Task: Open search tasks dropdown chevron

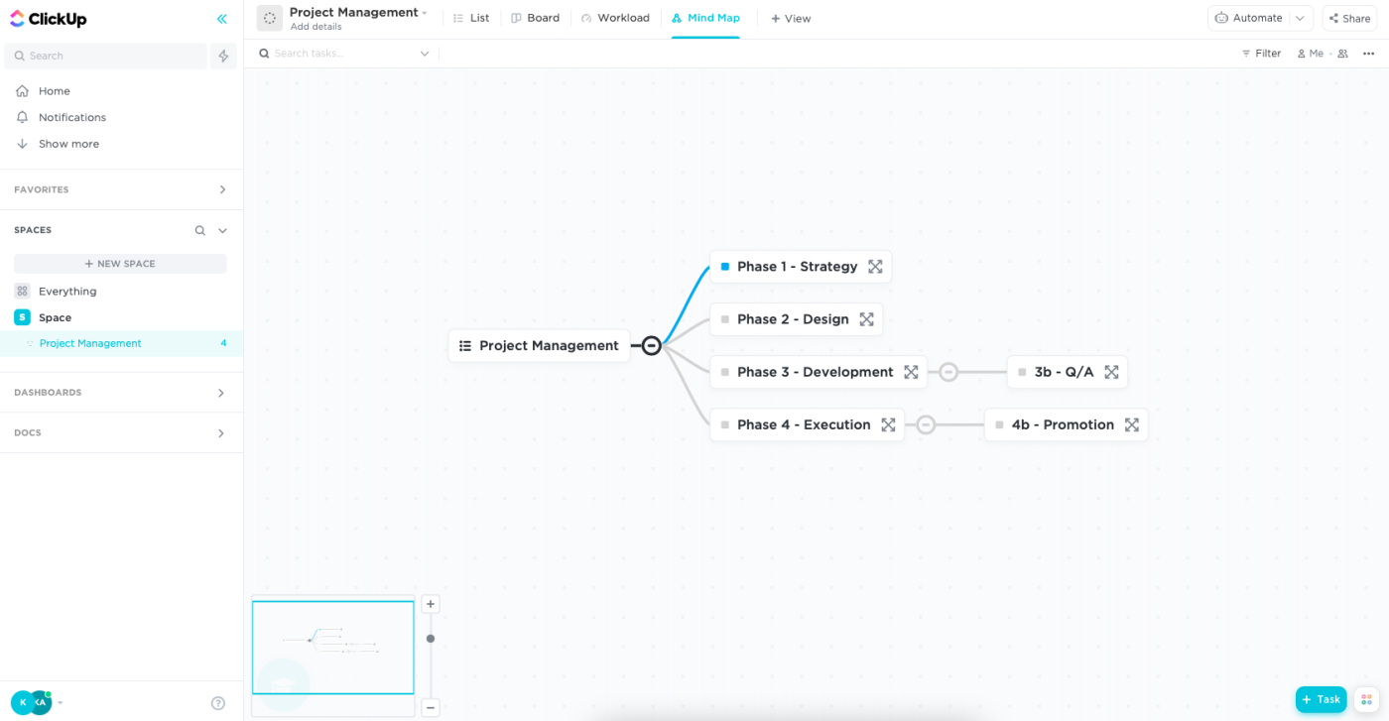Action: coord(425,54)
